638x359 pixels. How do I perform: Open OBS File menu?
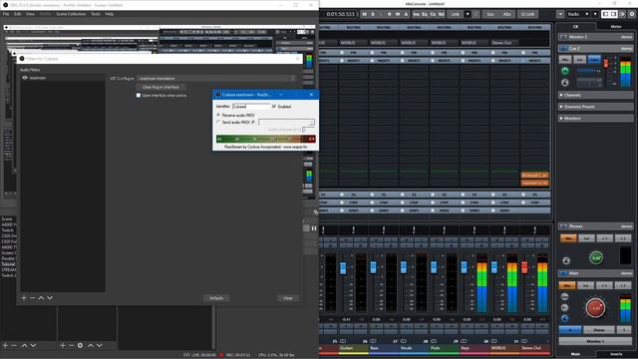[6, 14]
